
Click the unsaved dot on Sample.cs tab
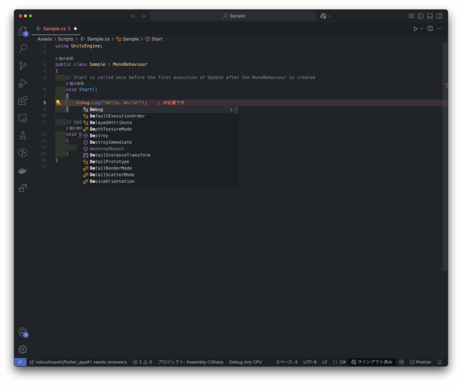click(x=75, y=28)
